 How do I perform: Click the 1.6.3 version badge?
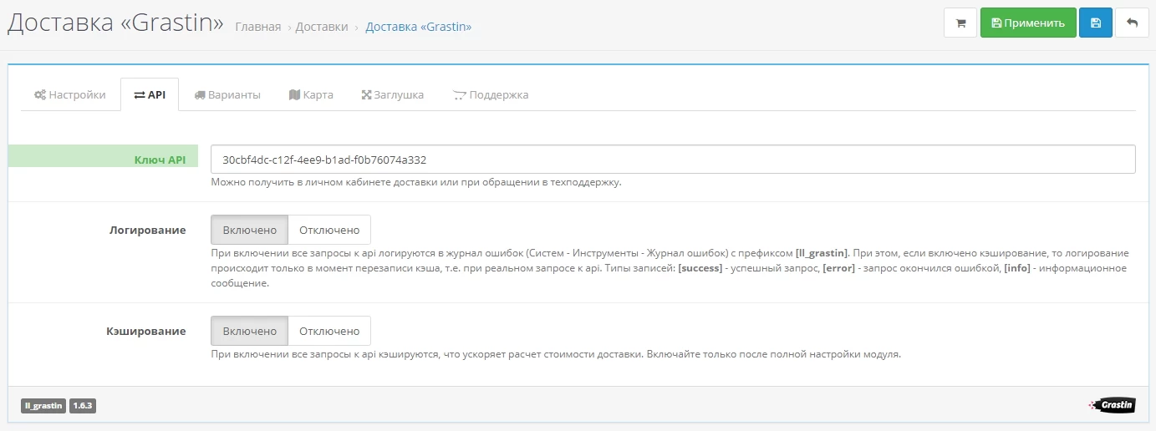[x=83, y=406]
